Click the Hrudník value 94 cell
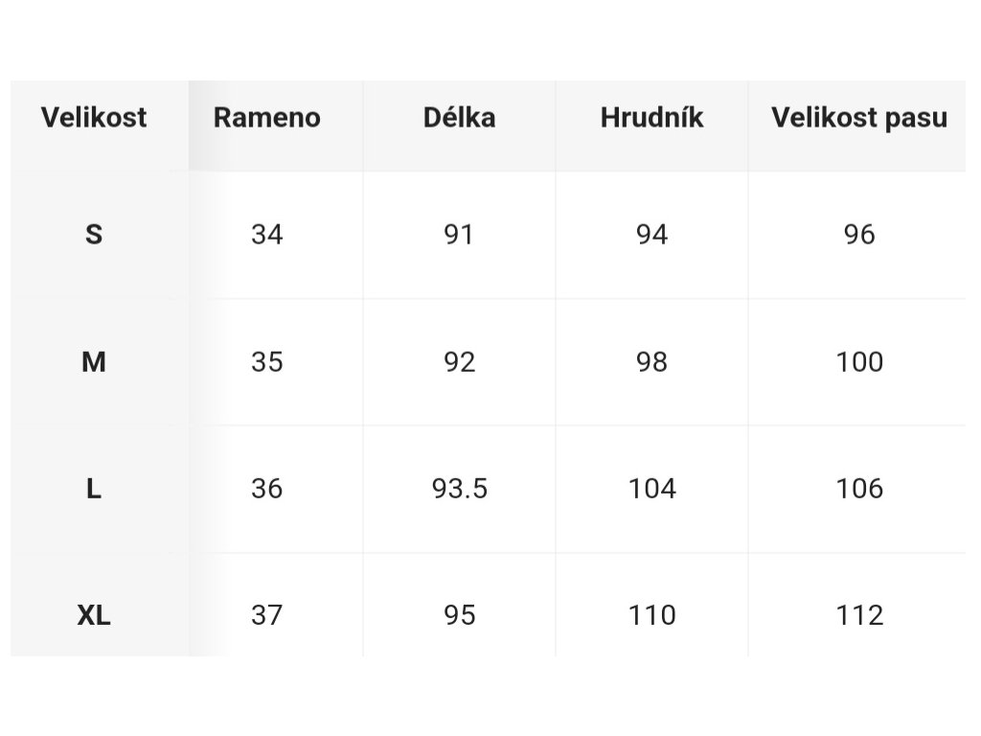The width and height of the screenshot is (981, 736). pos(651,235)
